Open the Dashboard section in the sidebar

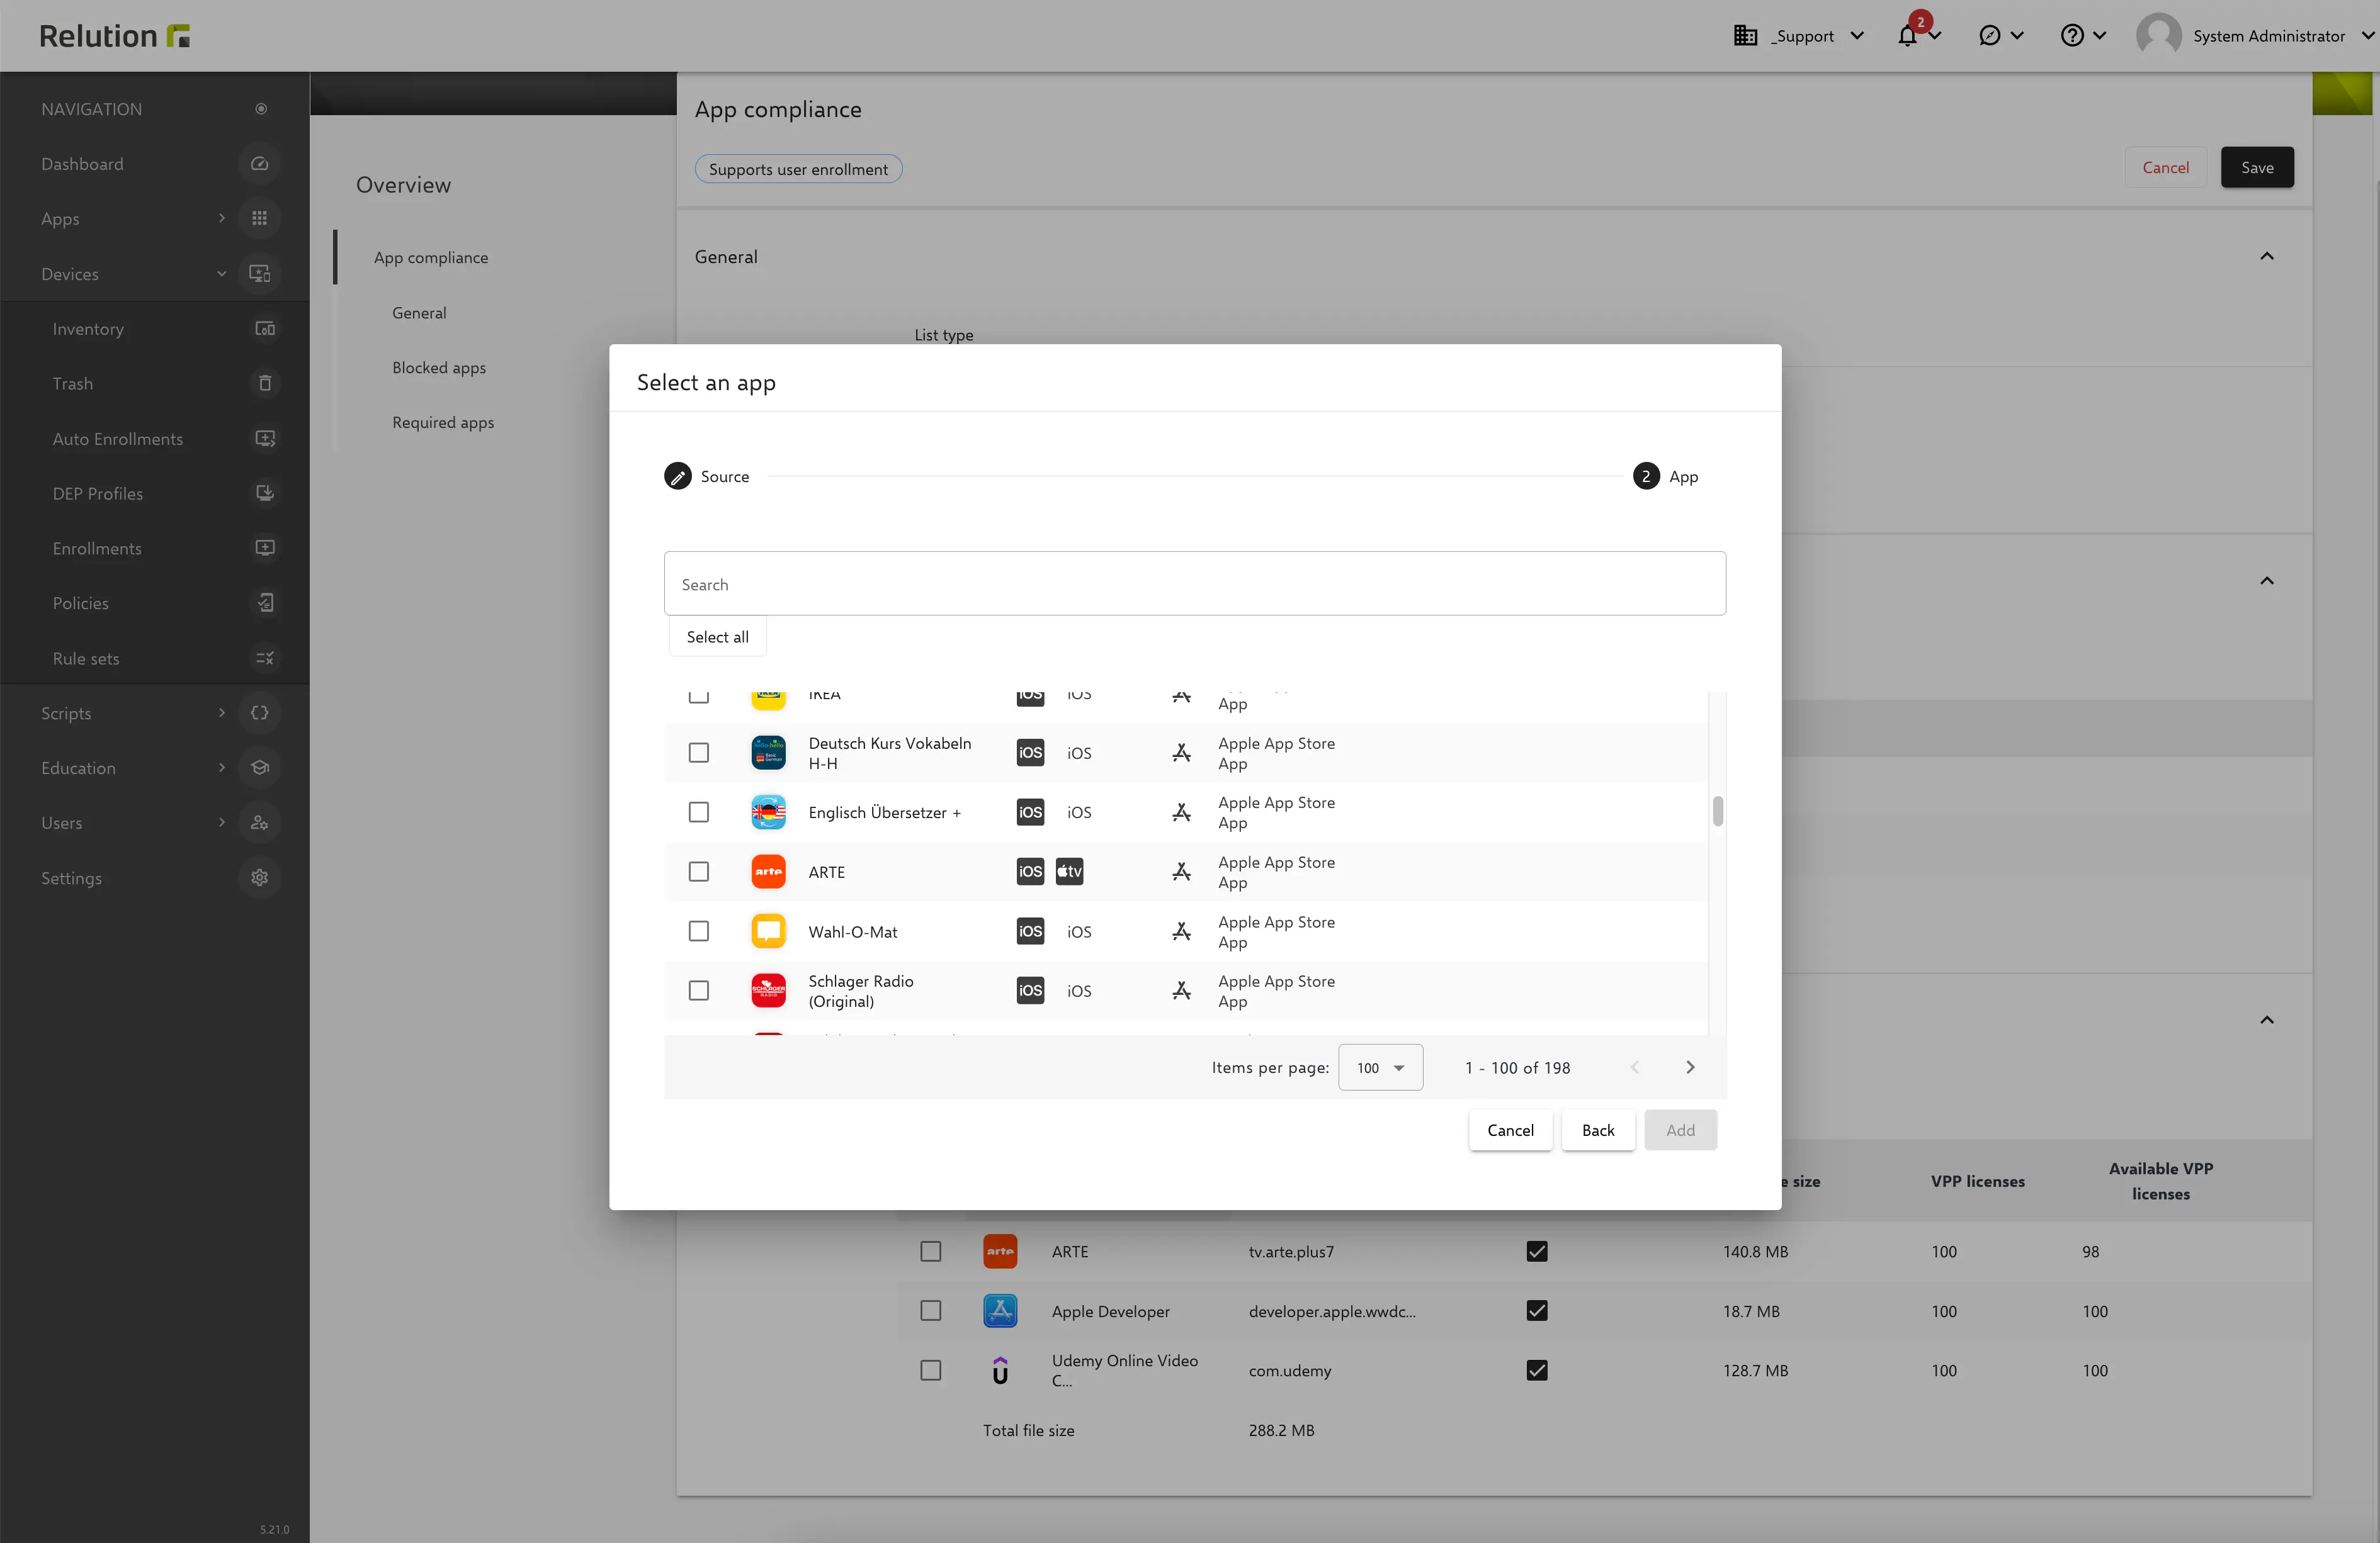click(x=82, y=163)
